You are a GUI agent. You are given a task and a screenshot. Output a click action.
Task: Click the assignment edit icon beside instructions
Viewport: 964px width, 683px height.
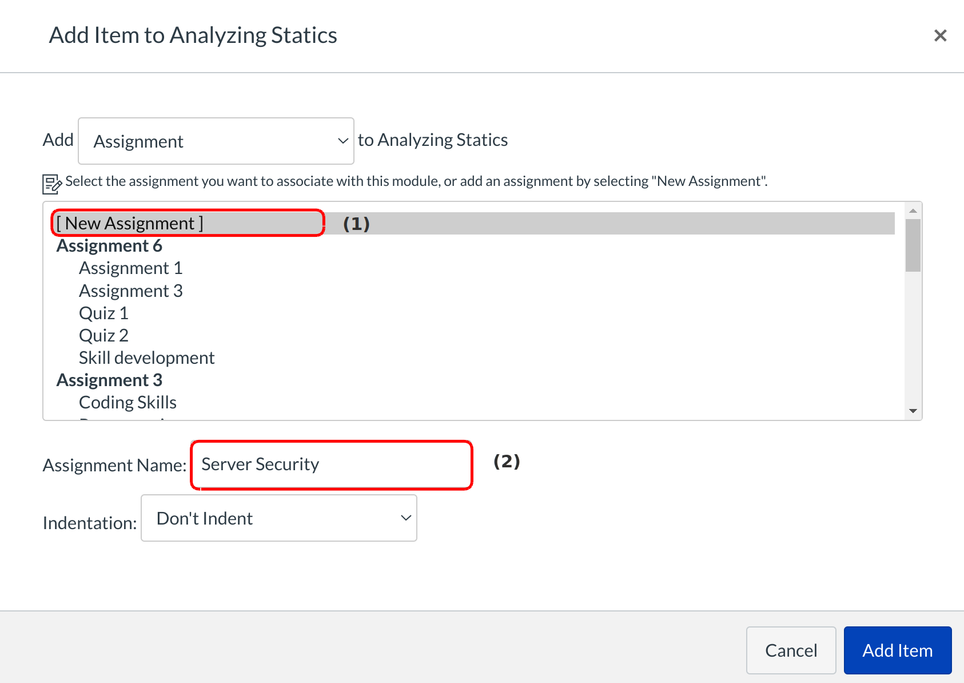pyautogui.click(x=51, y=184)
